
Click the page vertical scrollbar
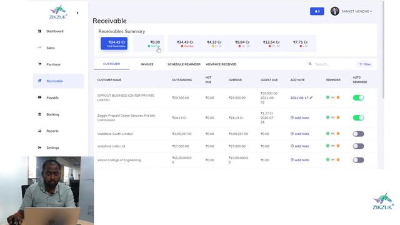click(x=383, y=50)
